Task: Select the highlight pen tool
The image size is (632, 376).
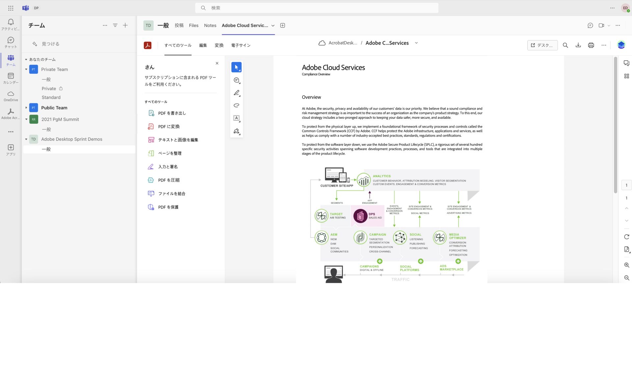Action: (236, 93)
